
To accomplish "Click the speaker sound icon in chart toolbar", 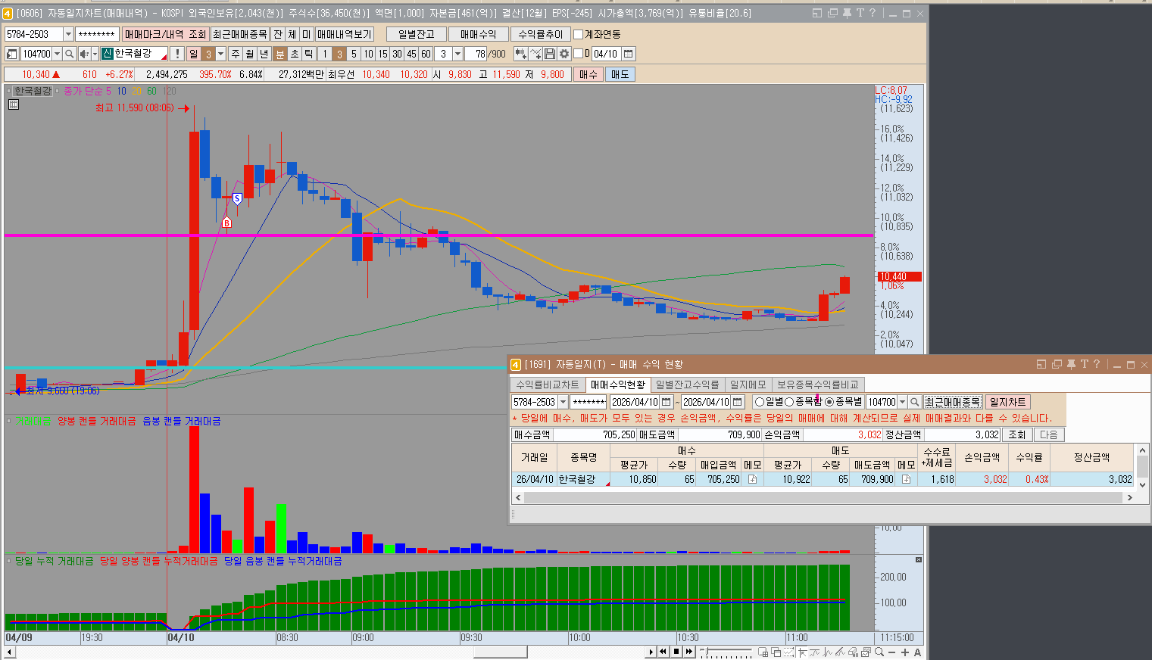I will 84,54.
